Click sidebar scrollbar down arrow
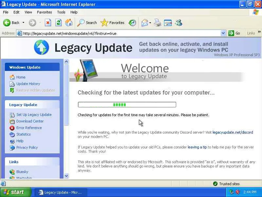Viewport: 262px width, 197px height. tap(66, 176)
